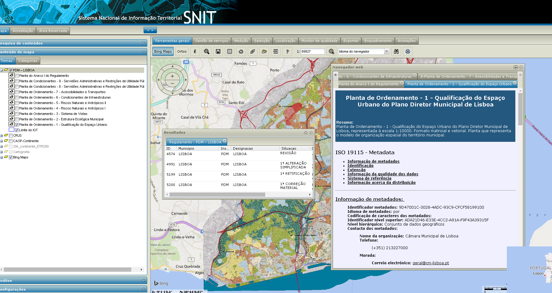Expand the Bing Maps tree node

click(2, 158)
